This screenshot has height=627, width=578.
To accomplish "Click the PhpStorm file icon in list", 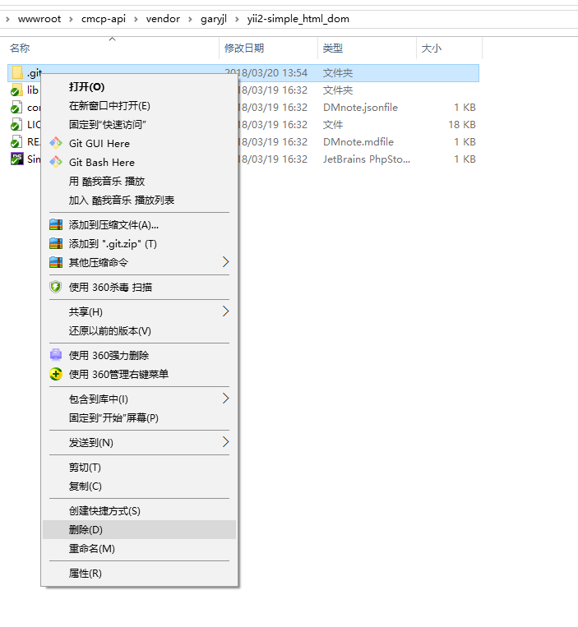I will coord(16,159).
